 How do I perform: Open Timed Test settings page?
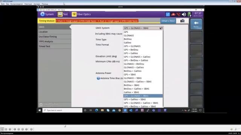[54, 46]
